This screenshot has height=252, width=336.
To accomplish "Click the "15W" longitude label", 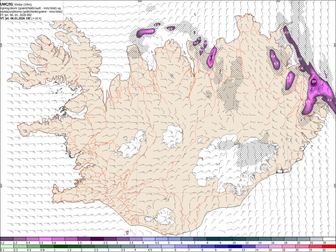I will pyautogui.click(x=278, y=1).
